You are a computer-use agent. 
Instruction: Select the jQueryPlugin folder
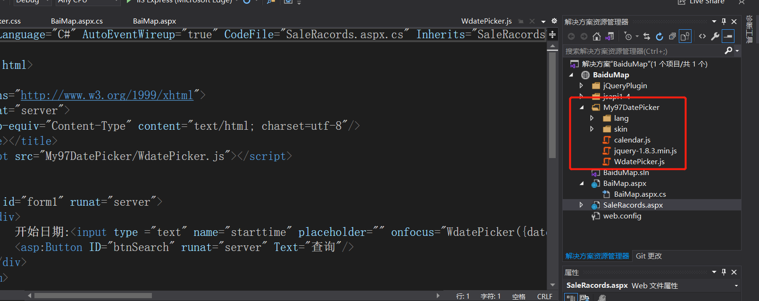tap(625, 85)
